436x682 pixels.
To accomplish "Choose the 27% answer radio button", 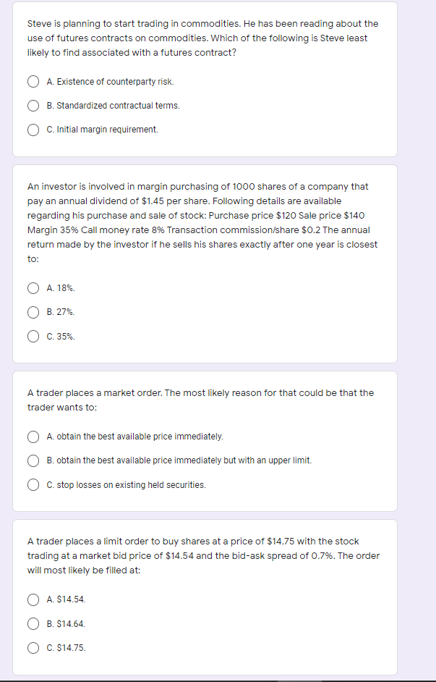I will pyautogui.click(x=33, y=312).
